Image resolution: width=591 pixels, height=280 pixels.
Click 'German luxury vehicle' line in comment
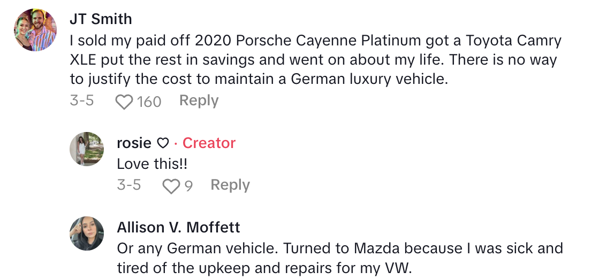pos(257,80)
